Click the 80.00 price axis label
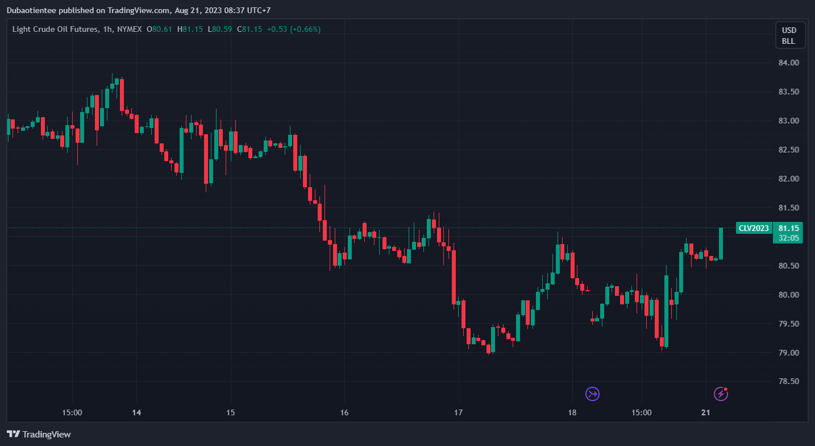 [x=788, y=295]
